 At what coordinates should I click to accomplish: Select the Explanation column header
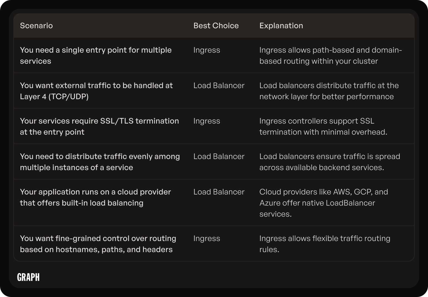click(281, 25)
